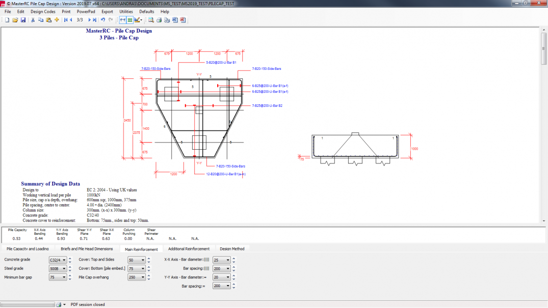Click the Pile Capacity value 0.53
The width and height of the screenshot is (548, 308).
tap(16, 238)
